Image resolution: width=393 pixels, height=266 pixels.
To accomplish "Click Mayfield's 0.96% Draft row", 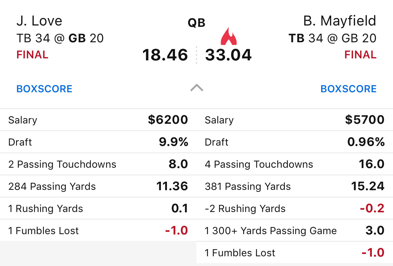I will (x=295, y=142).
